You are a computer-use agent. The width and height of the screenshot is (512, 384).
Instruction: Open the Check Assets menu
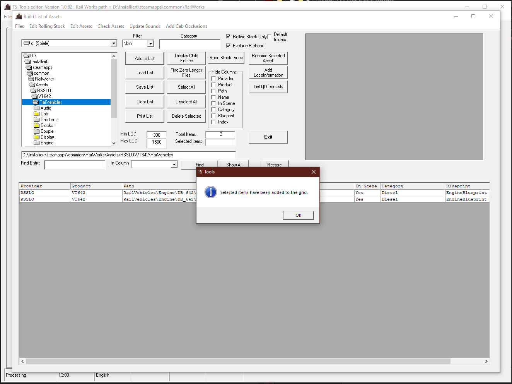click(111, 26)
